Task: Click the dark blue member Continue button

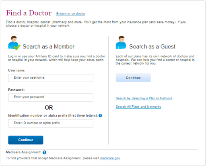Action: pos(26,140)
